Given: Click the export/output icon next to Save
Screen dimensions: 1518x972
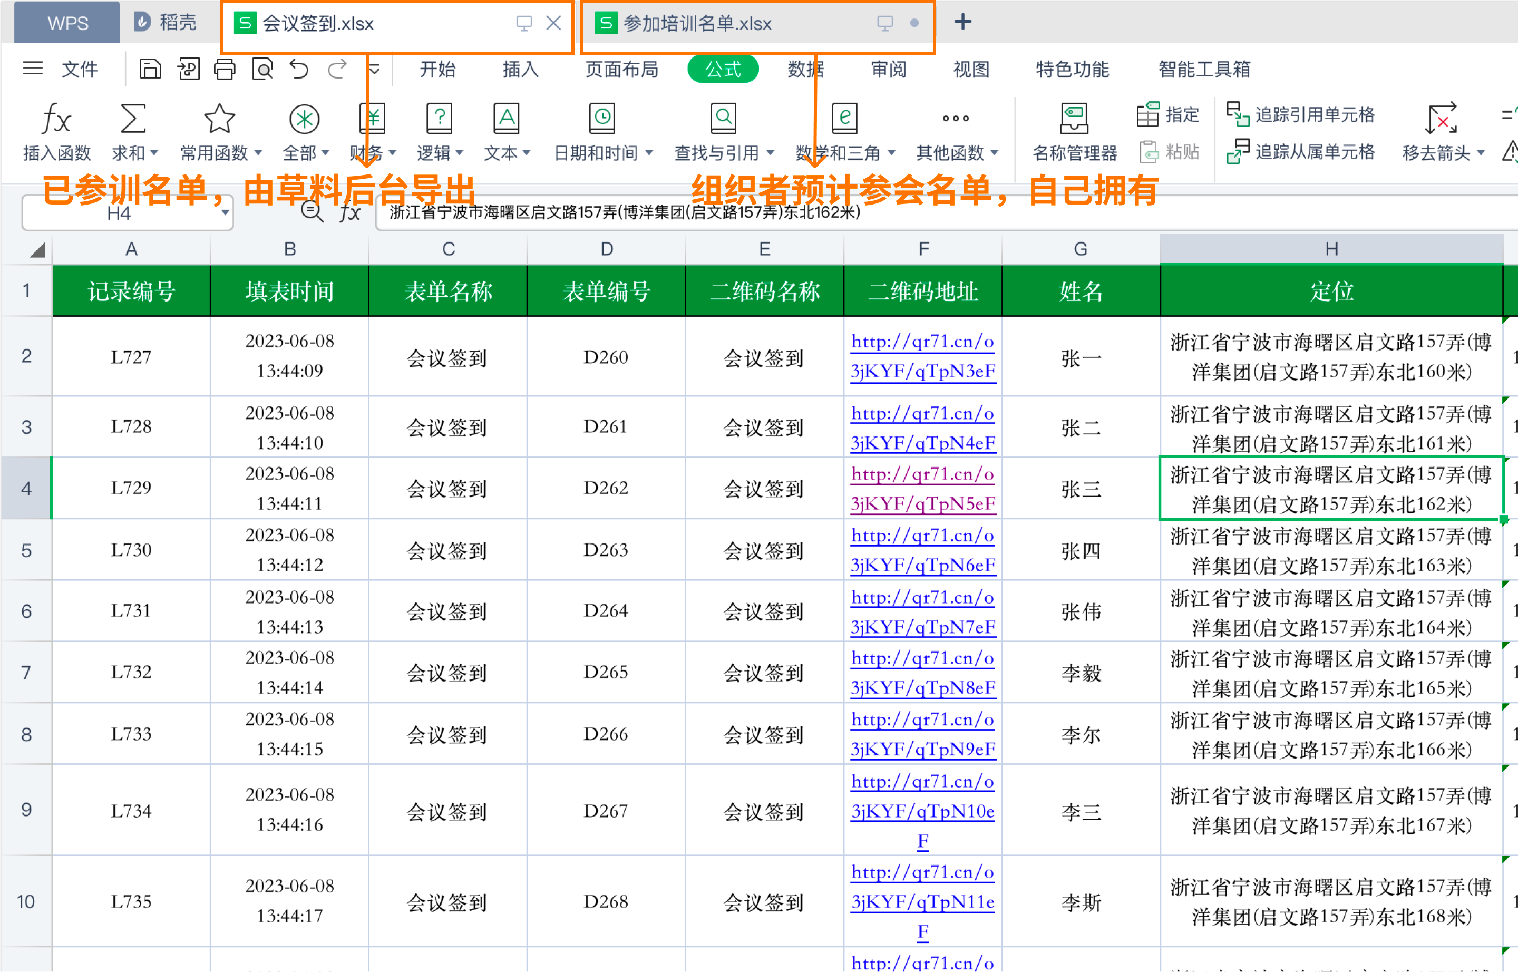Looking at the screenshot, I should coord(188,69).
